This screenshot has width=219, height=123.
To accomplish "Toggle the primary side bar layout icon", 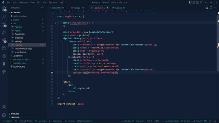I will pyautogui.click(x=190, y=2).
